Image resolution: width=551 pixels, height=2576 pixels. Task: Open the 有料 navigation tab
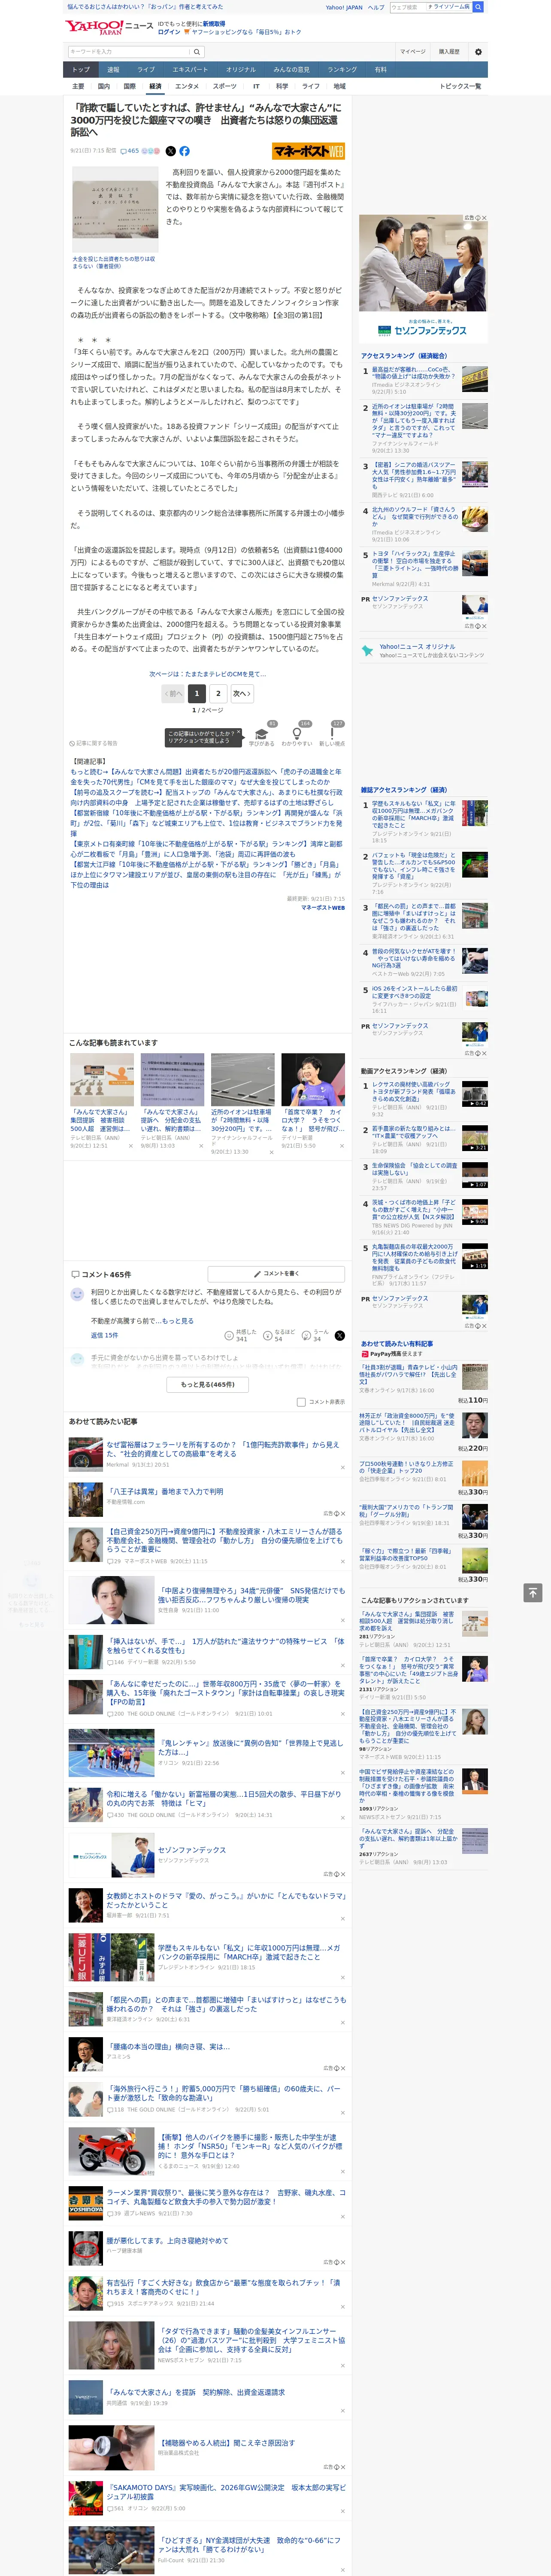click(x=380, y=70)
